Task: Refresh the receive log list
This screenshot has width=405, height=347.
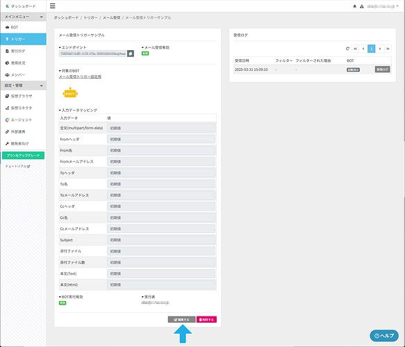Action: pos(347,49)
